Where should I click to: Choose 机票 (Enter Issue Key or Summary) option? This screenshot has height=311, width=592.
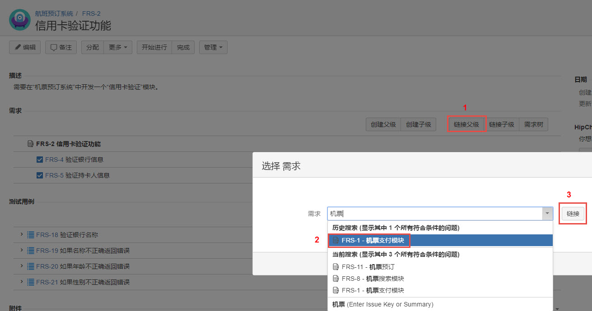point(440,304)
